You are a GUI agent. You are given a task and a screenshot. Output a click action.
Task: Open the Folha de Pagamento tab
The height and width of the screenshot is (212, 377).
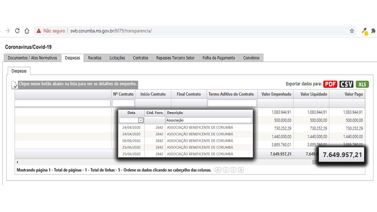pos(219,58)
